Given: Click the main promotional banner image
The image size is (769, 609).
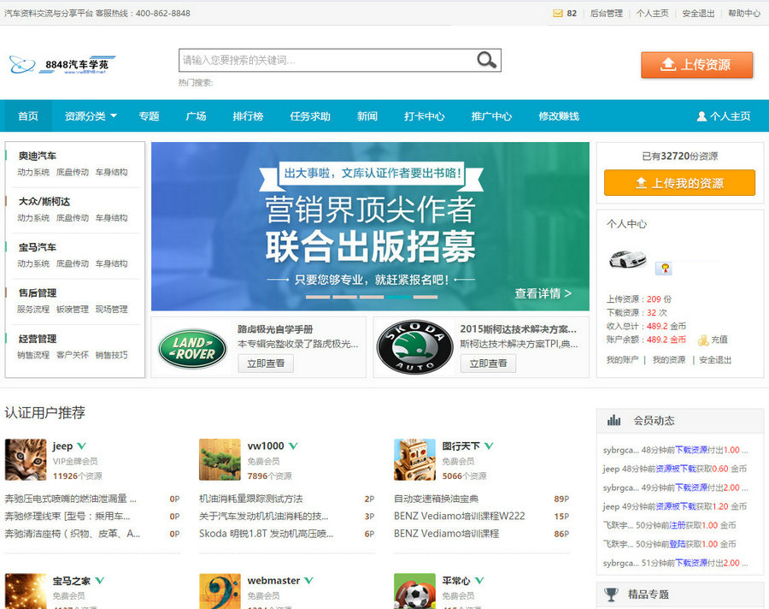Looking at the screenshot, I should pos(370,227).
